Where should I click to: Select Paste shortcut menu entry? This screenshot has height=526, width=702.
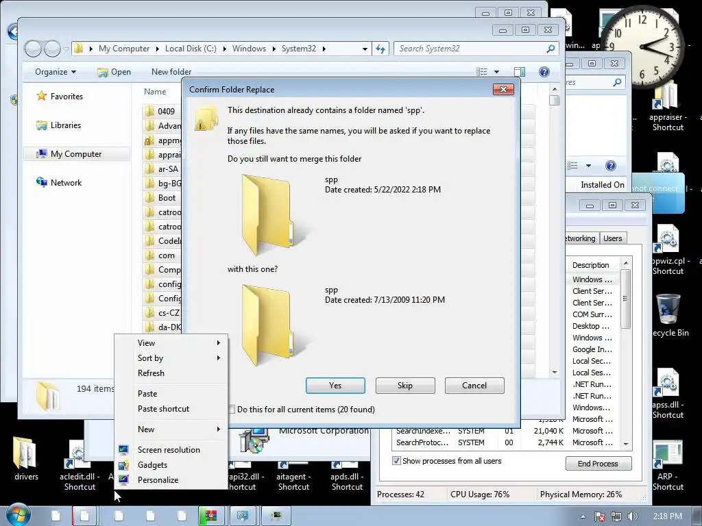tap(172, 409)
